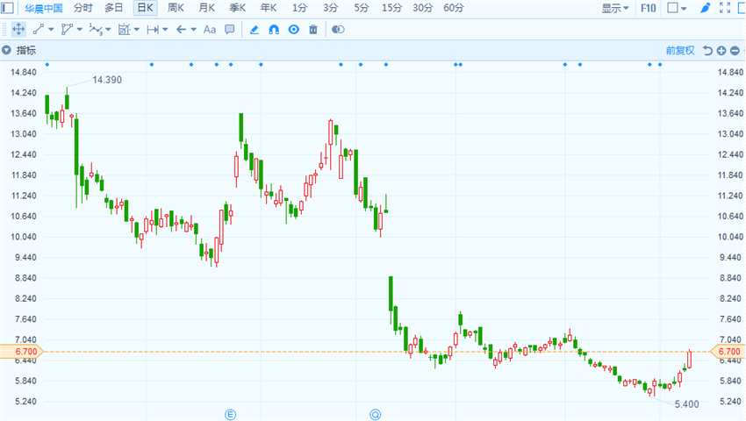
Task: Click the 10.040 label on right axis
Action: tap(730, 237)
